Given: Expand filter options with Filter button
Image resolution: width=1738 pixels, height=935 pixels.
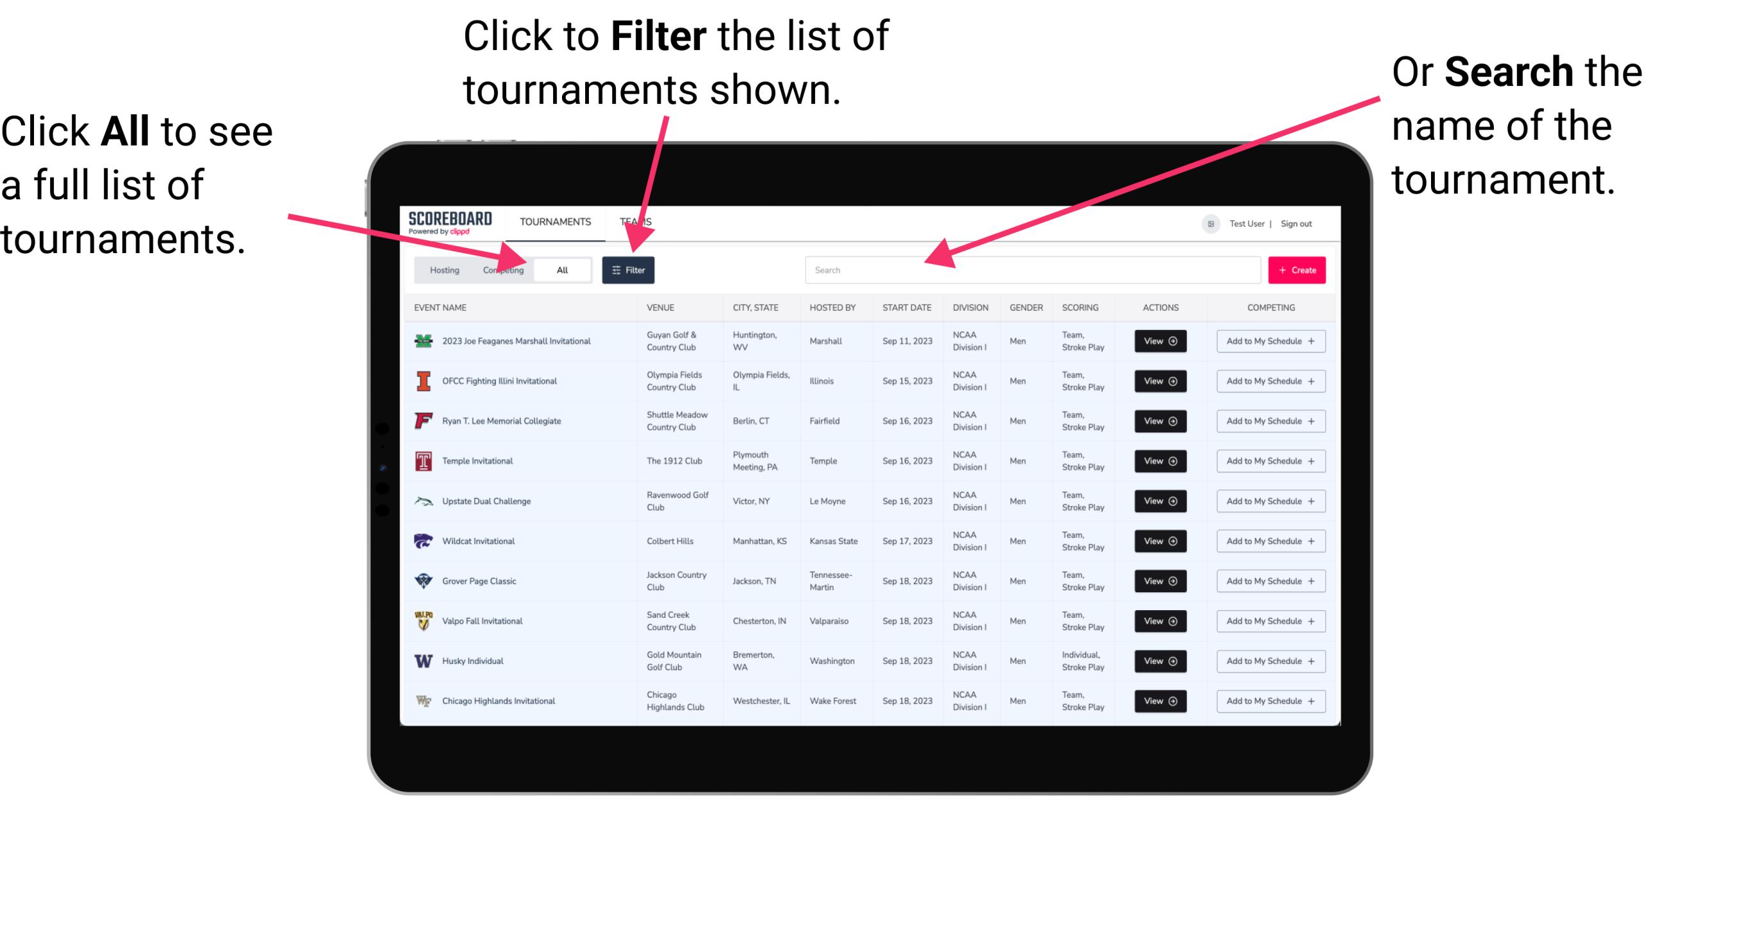Looking at the screenshot, I should click(629, 269).
